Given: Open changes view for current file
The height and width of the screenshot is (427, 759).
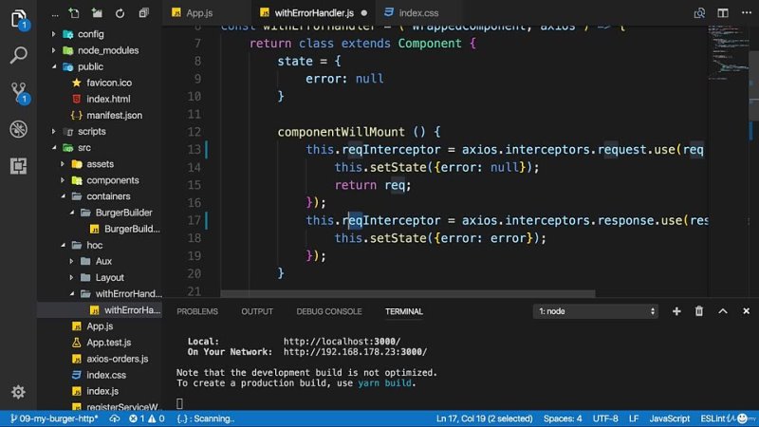Looking at the screenshot, I should (x=699, y=13).
